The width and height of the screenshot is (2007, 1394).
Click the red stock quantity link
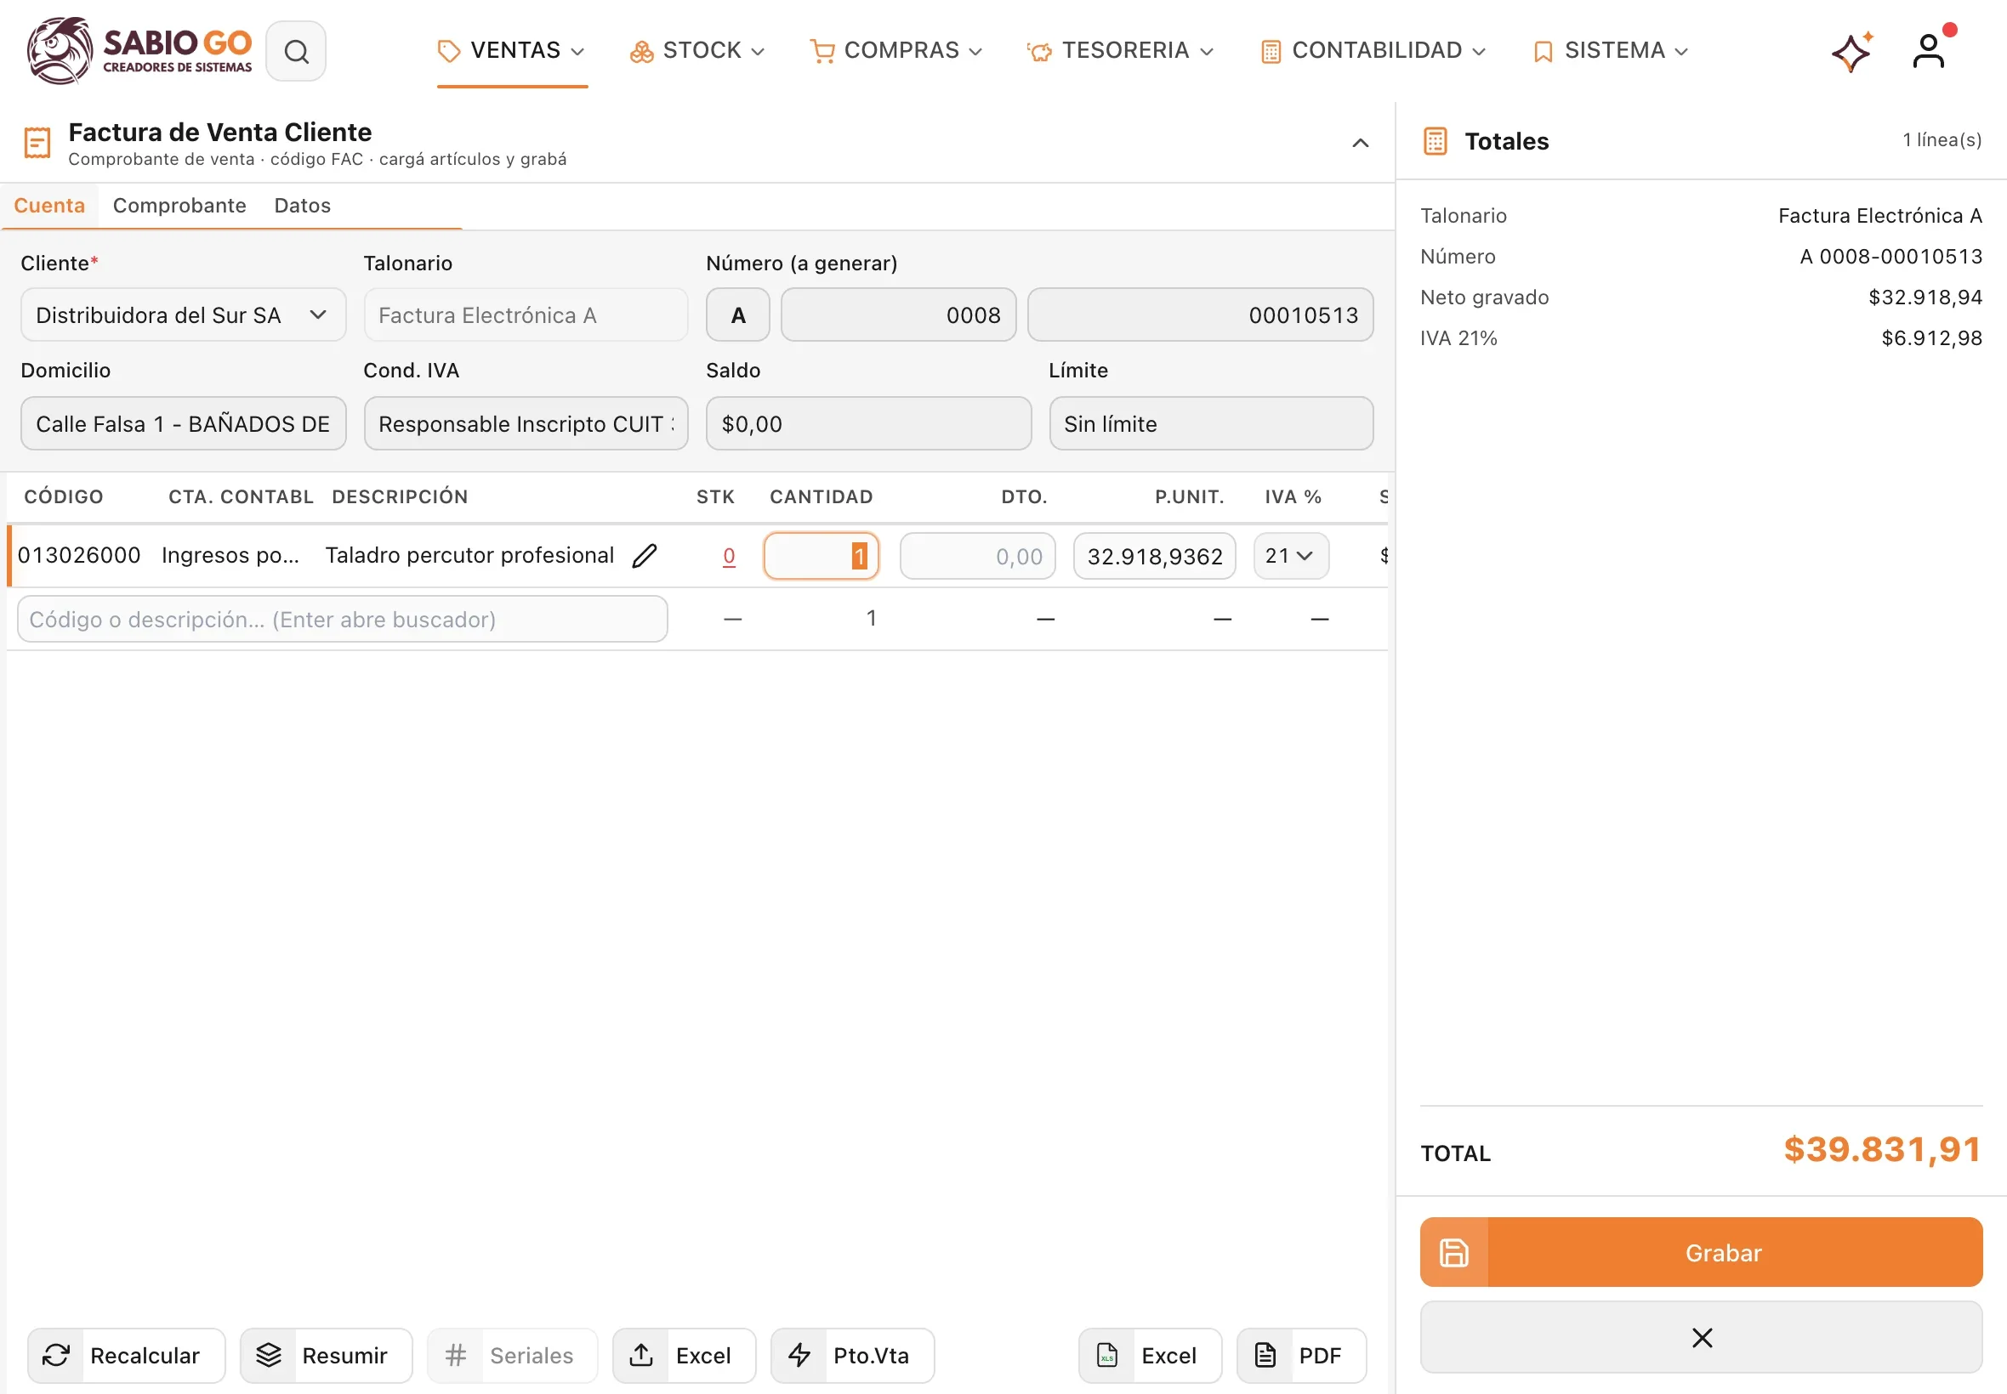pyautogui.click(x=729, y=556)
